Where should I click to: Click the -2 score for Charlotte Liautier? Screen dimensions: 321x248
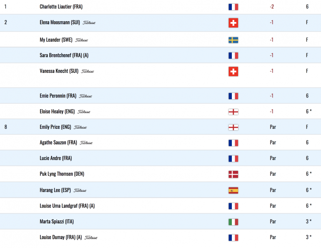pos(272,7)
